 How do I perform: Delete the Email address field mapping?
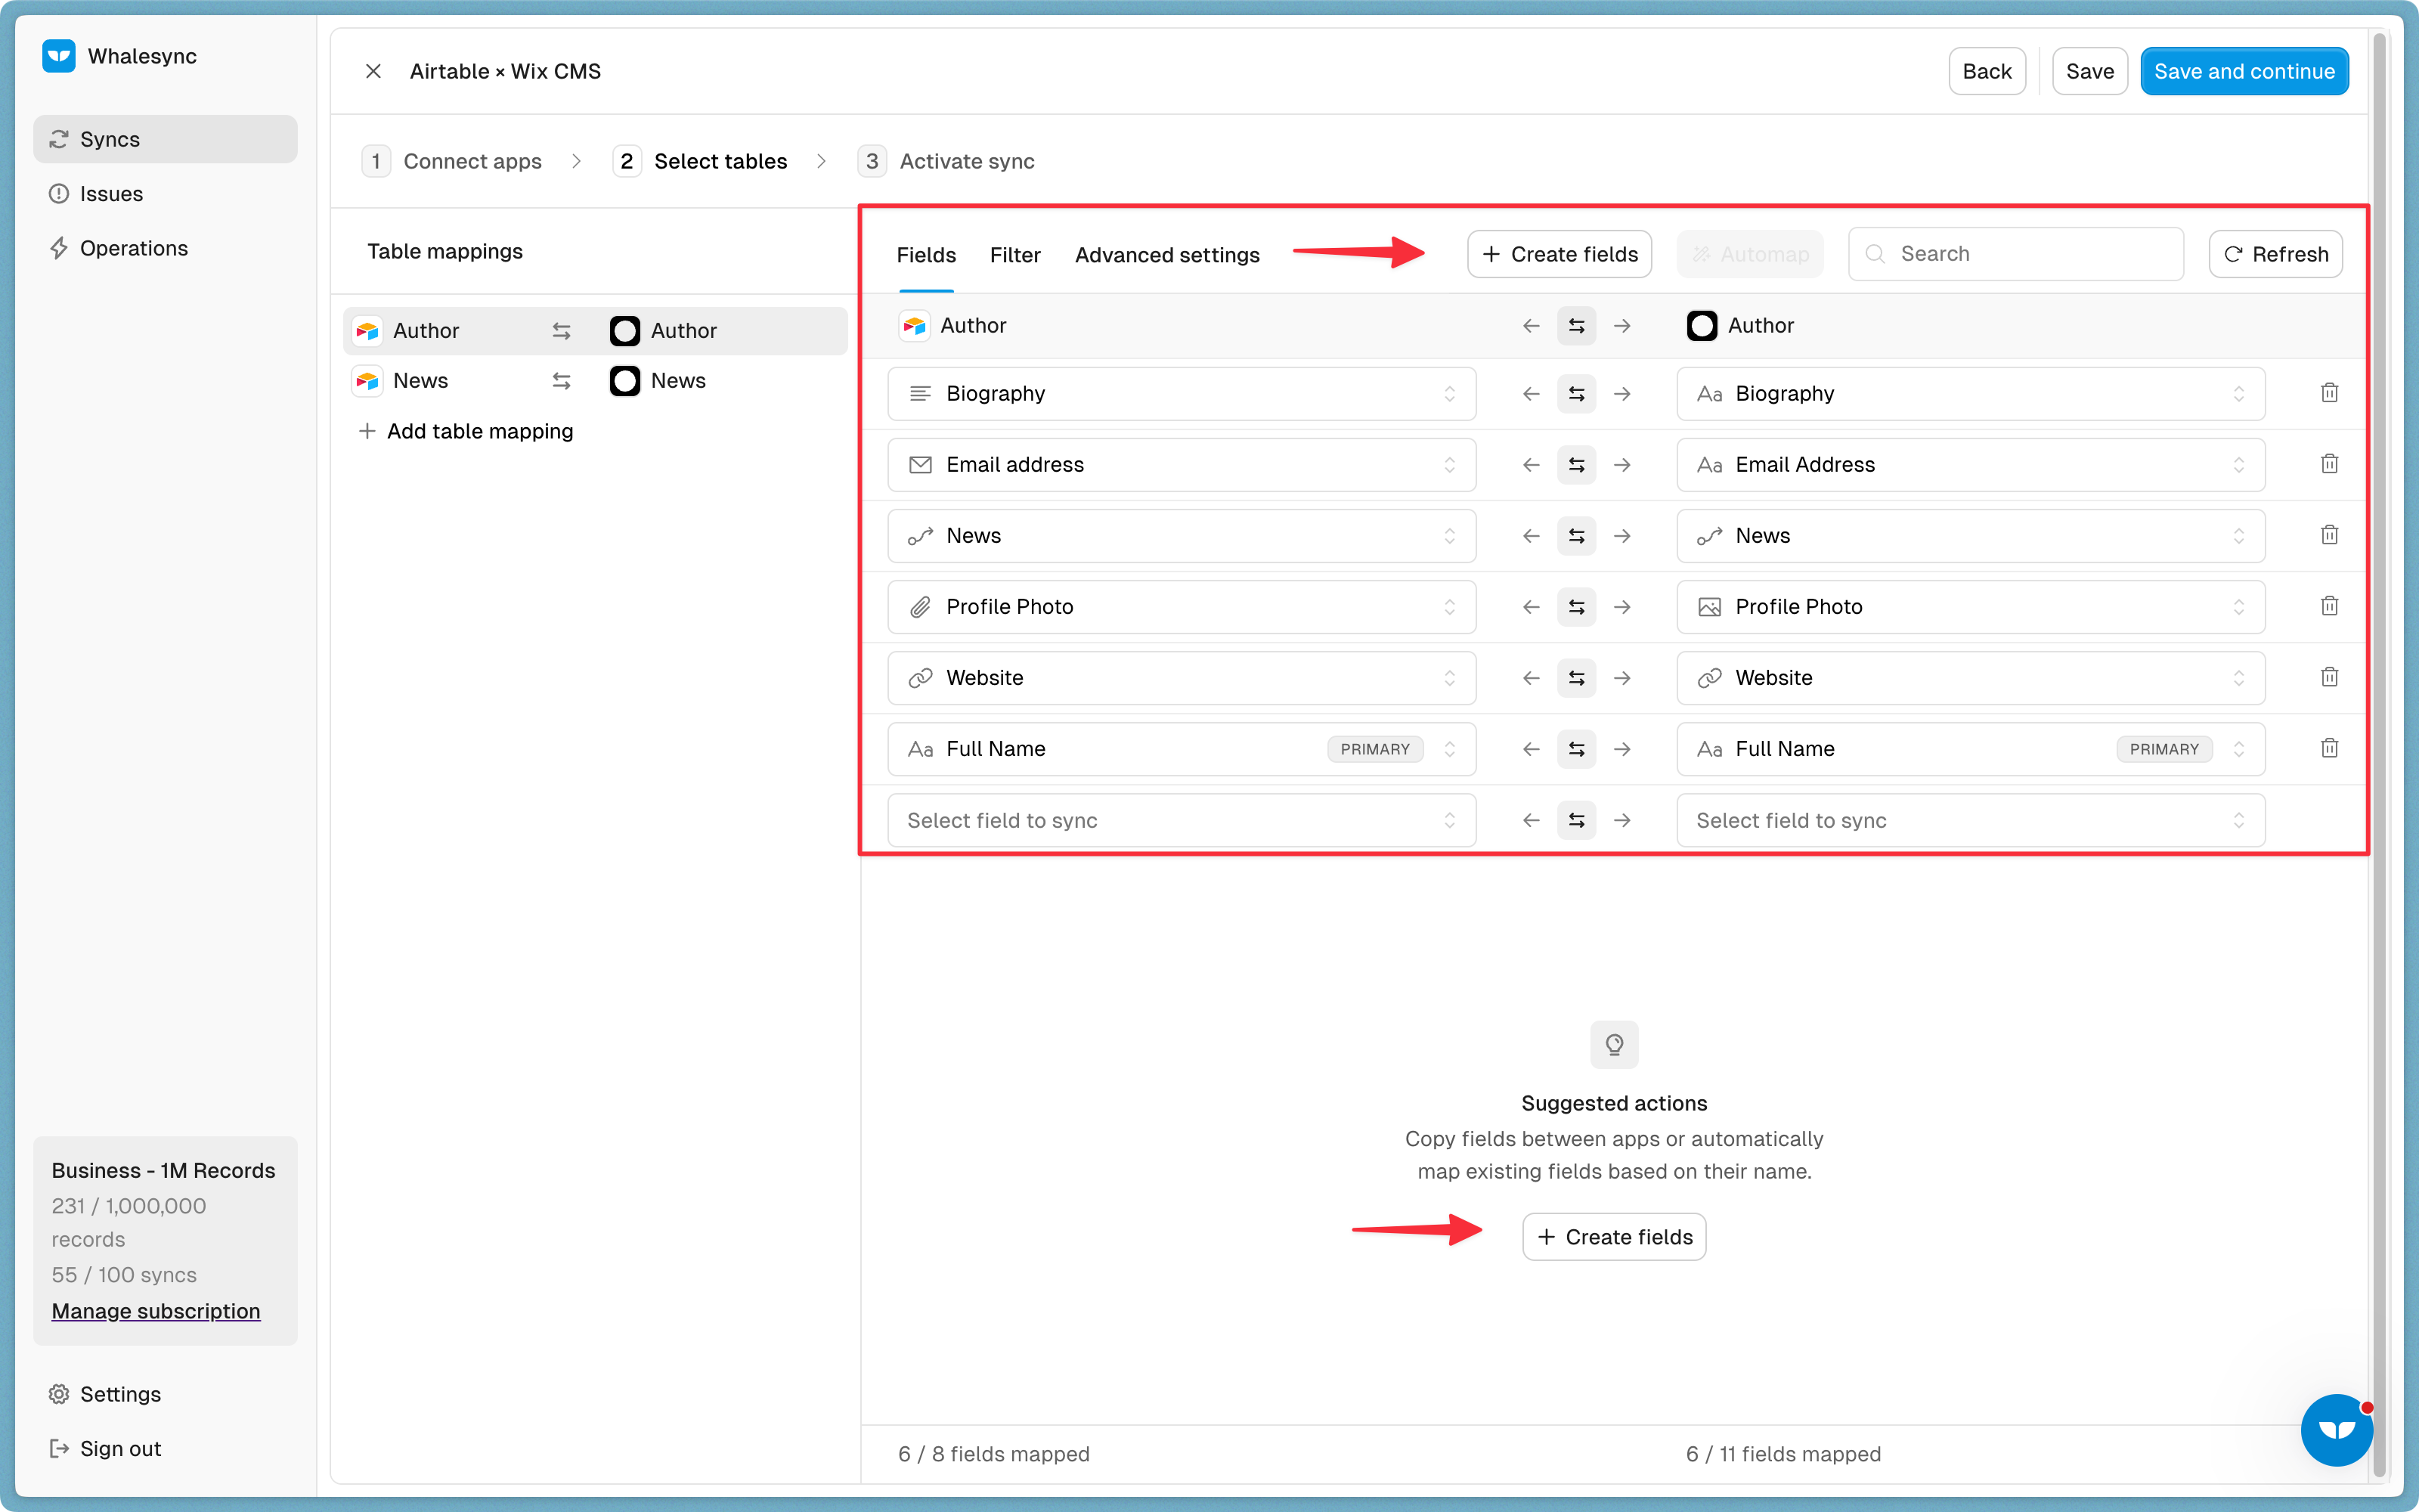pyautogui.click(x=2329, y=464)
